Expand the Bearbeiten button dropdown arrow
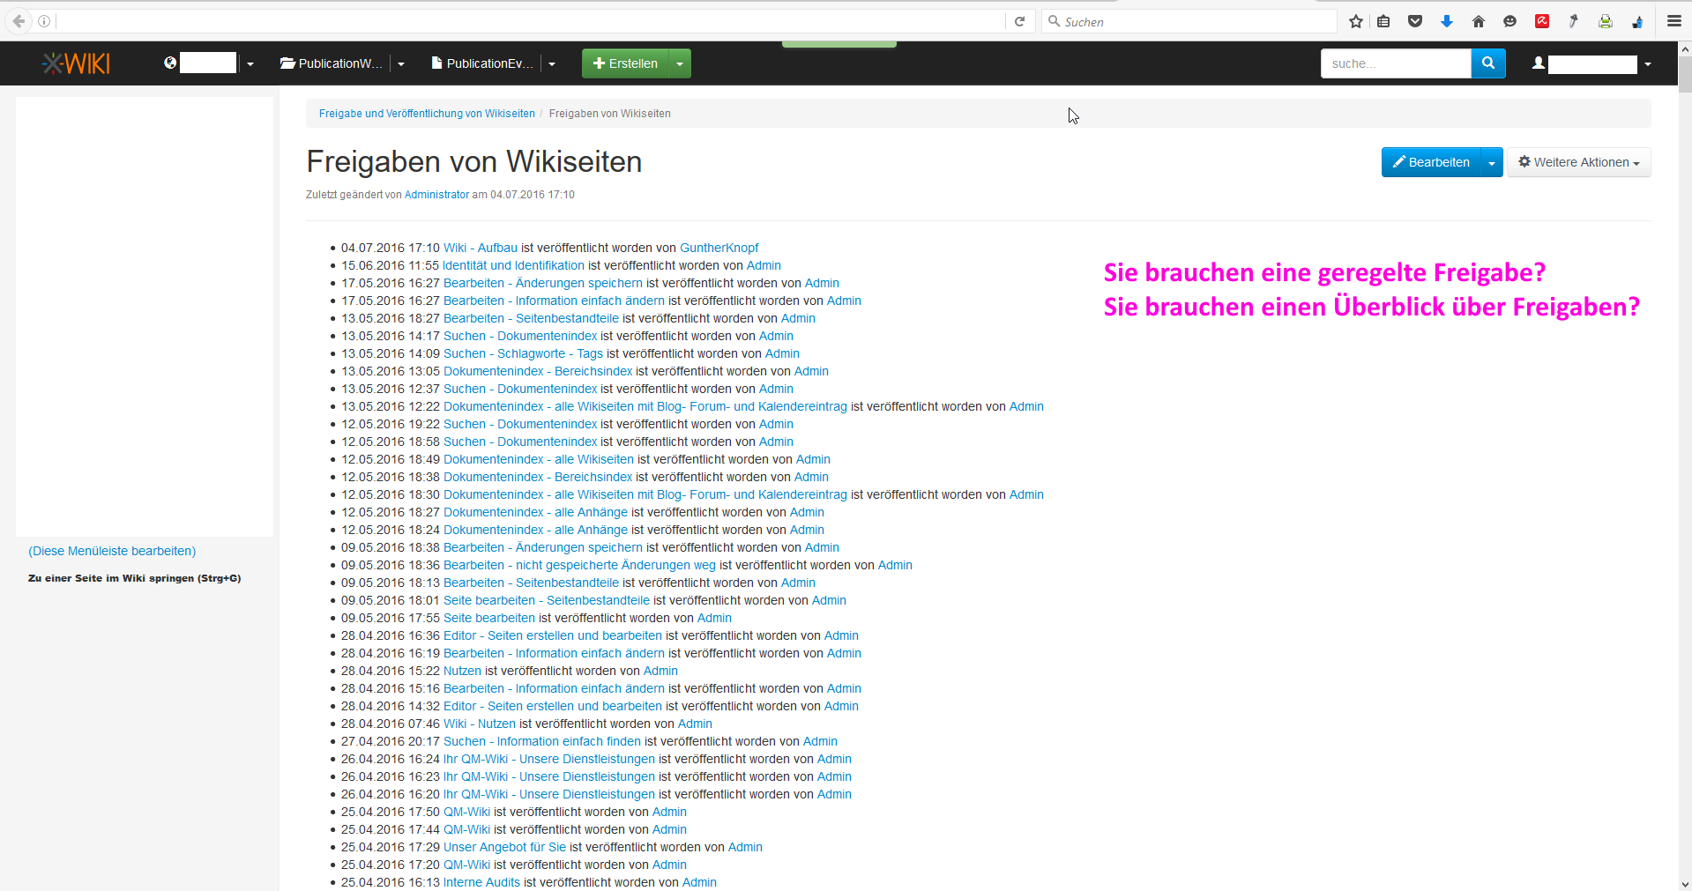1692x891 pixels. point(1491,163)
